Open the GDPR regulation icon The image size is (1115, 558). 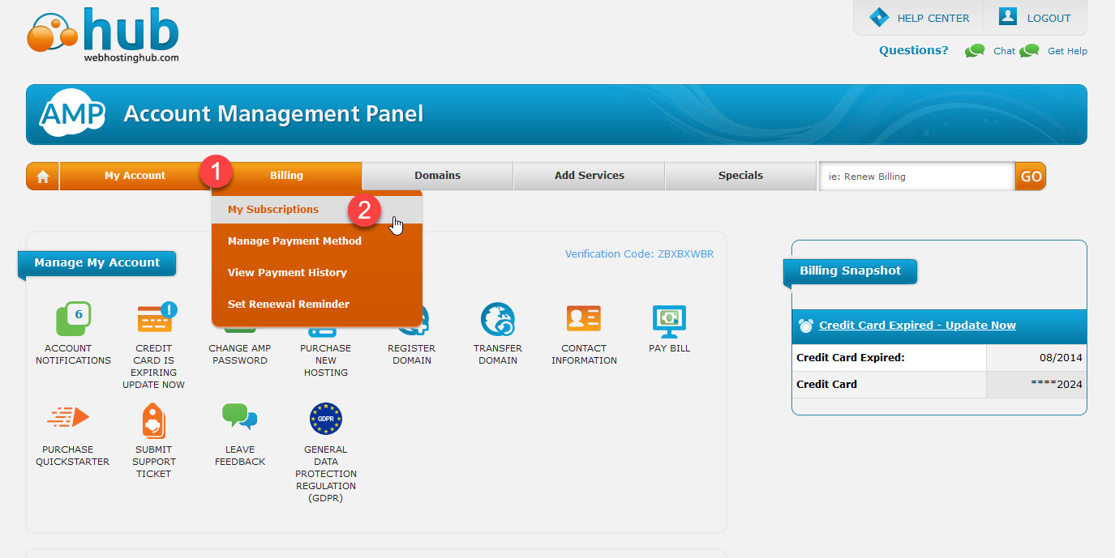click(x=326, y=419)
